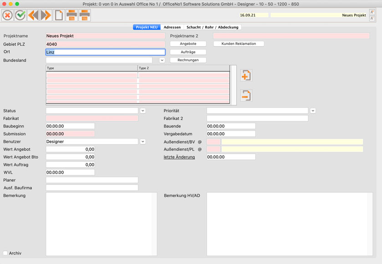
Task: Click the Submission date field
Action: (70, 134)
